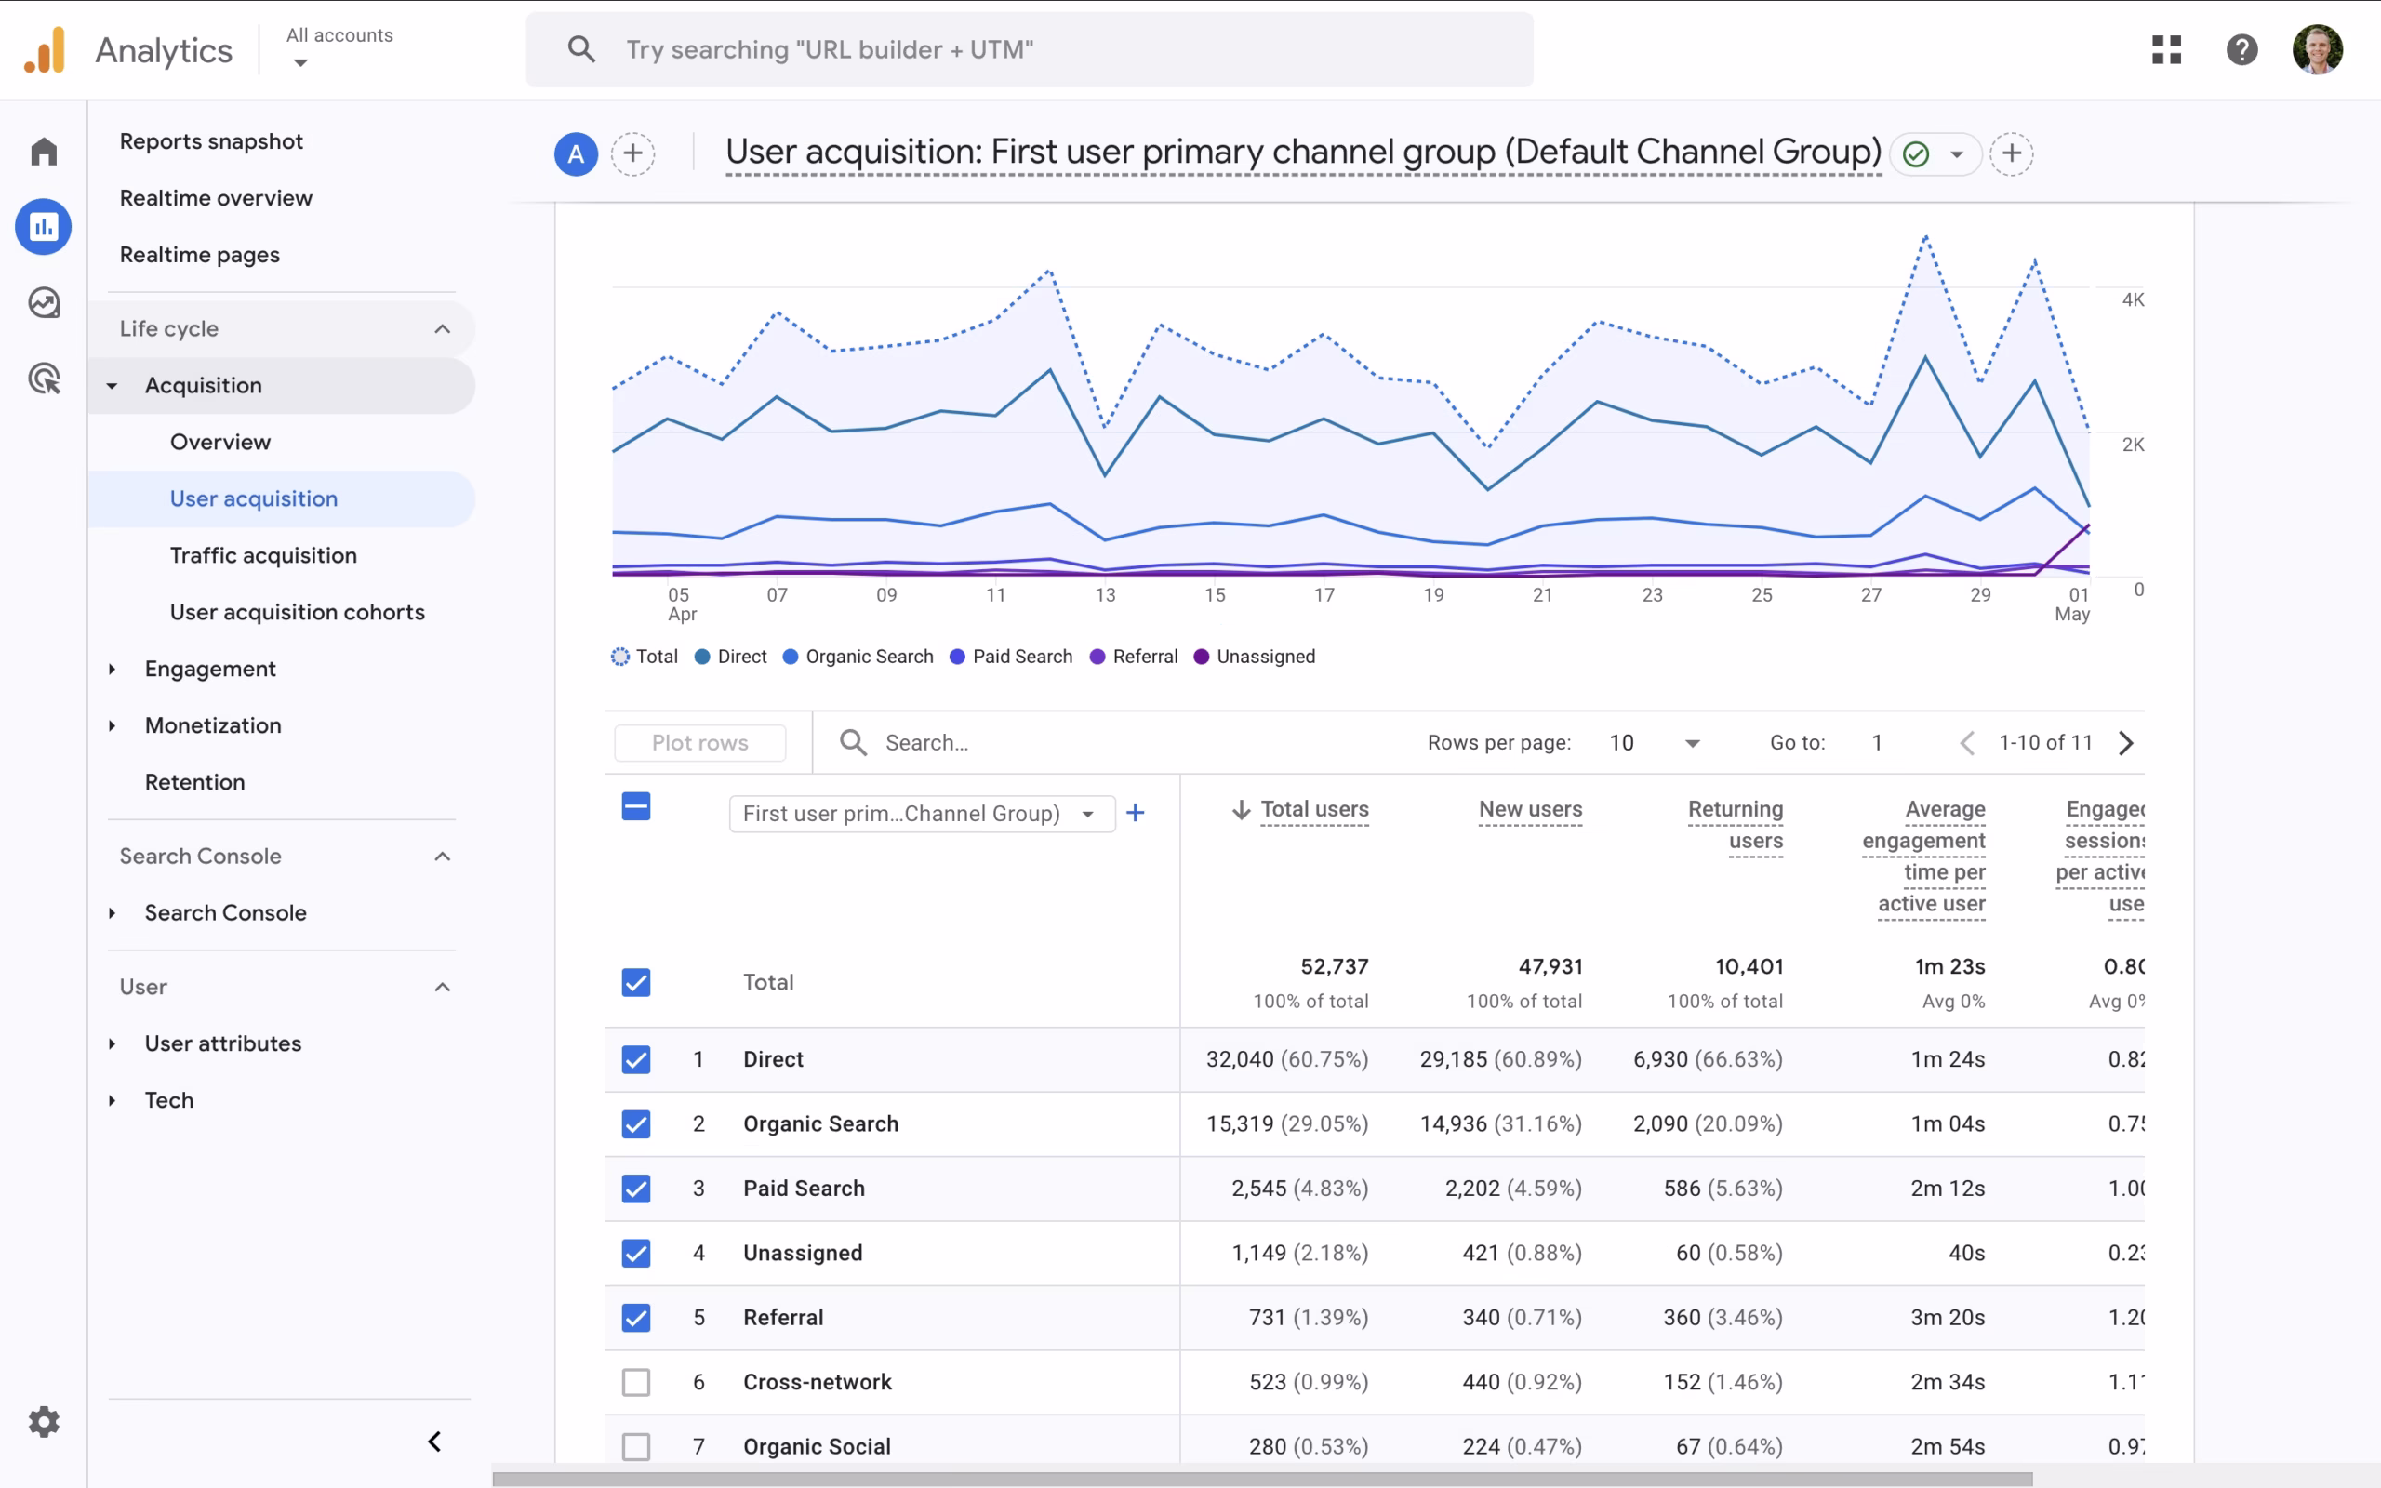Open the Advertising icon in left rail
The width and height of the screenshot is (2381, 1488).
(44, 379)
